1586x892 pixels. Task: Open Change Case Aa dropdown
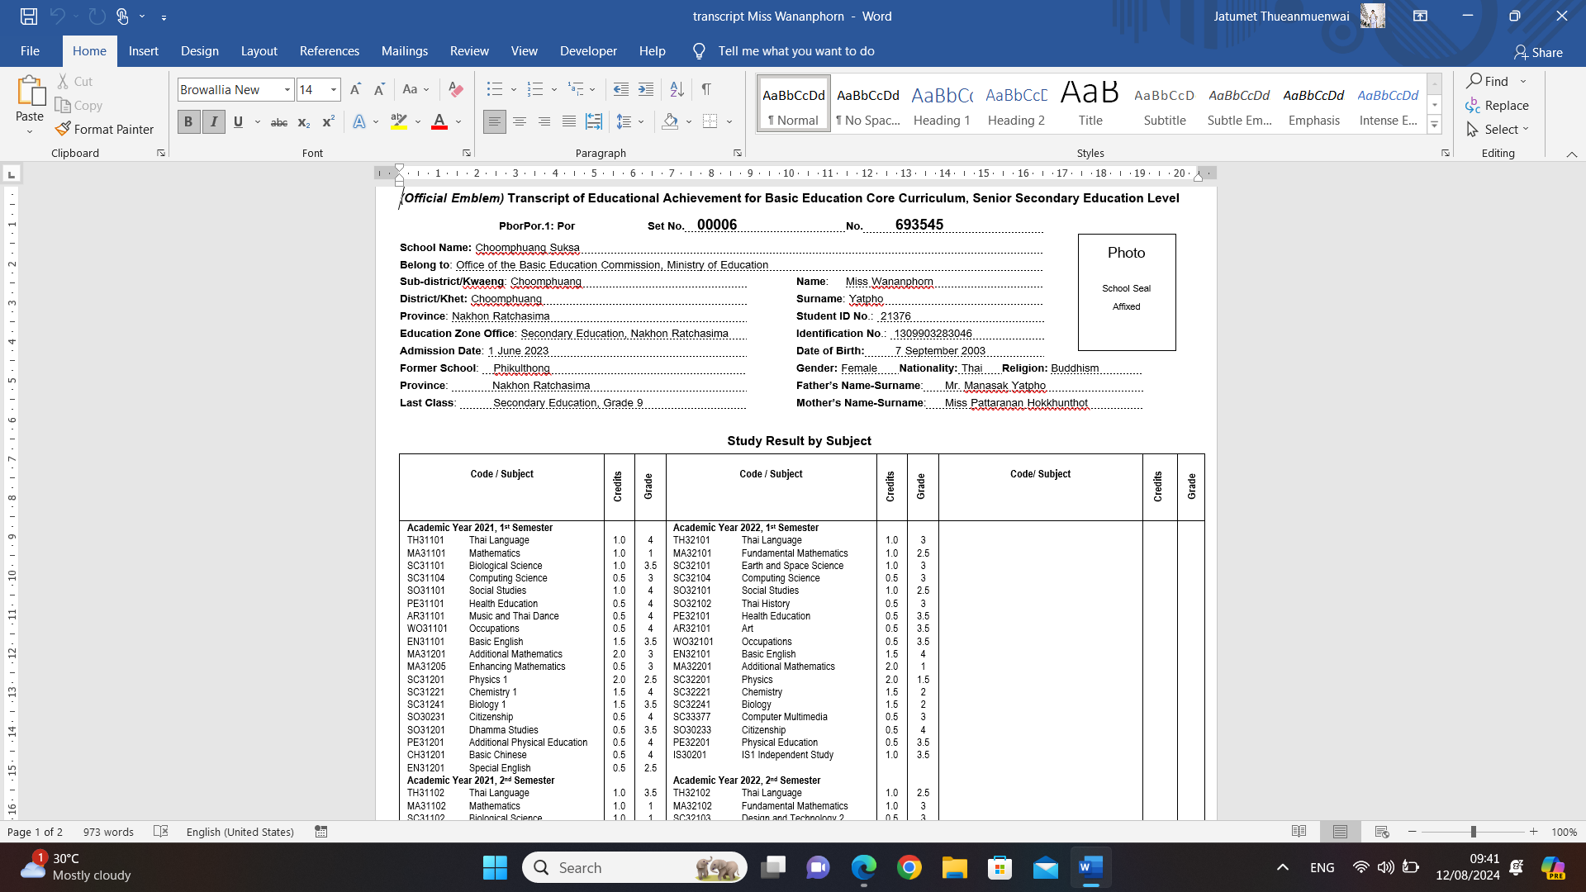pos(415,89)
